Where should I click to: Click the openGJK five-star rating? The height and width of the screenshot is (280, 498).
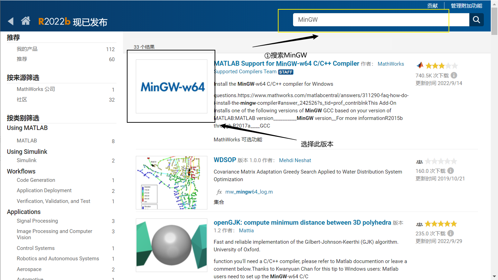click(441, 224)
